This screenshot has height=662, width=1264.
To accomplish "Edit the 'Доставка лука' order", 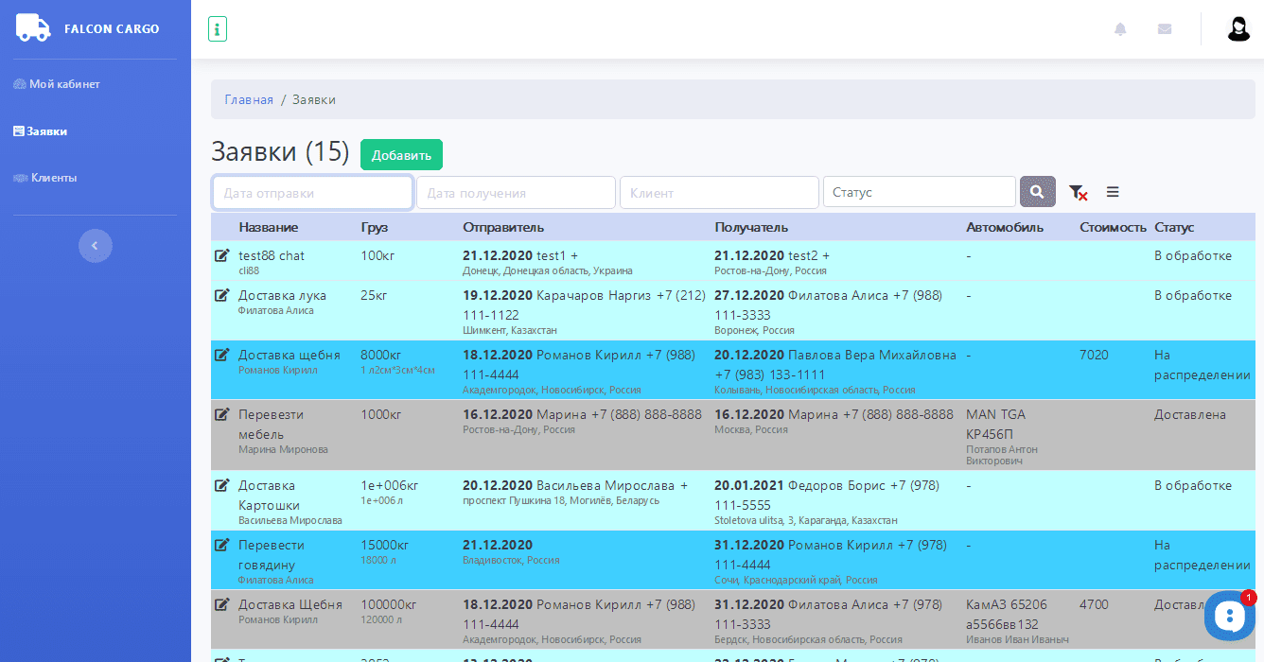I will [x=222, y=295].
